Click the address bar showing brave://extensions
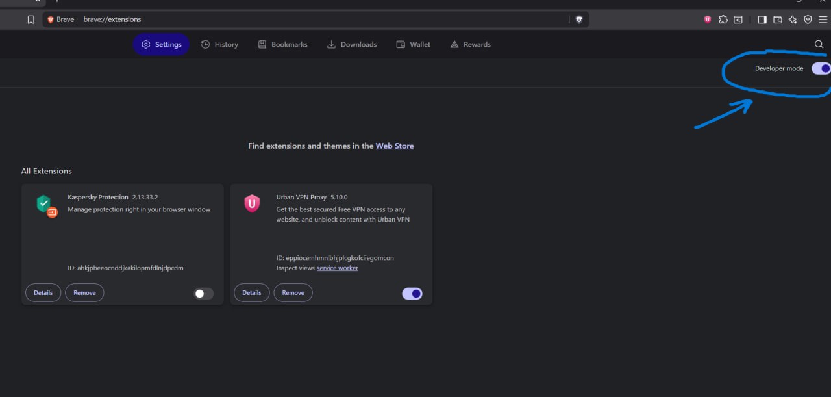831x397 pixels. (x=325, y=19)
